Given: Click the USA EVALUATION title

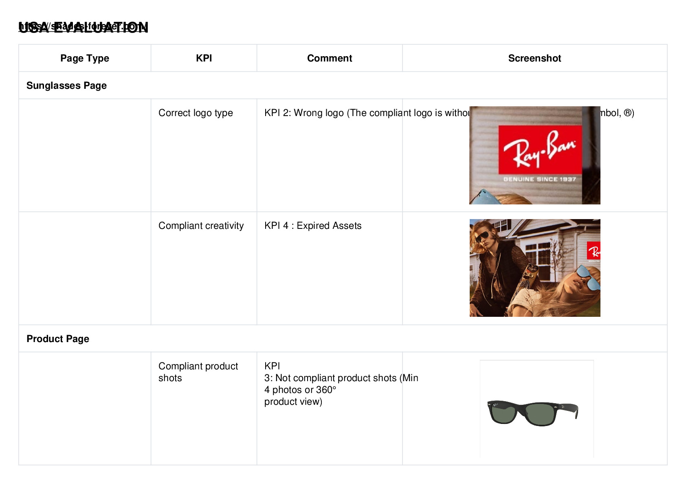Looking at the screenshot, I should tap(83, 28).
